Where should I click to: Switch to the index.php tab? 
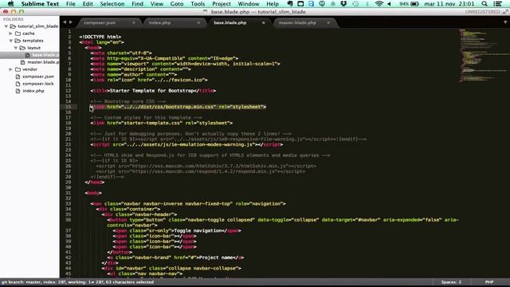pyautogui.click(x=159, y=23)
